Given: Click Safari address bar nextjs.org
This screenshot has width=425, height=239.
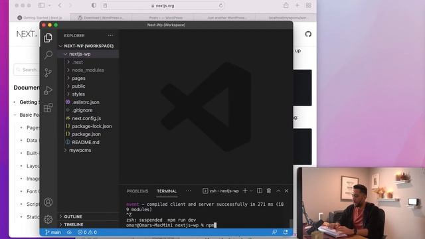Looking at the screenshot, I should coord(163,5).
